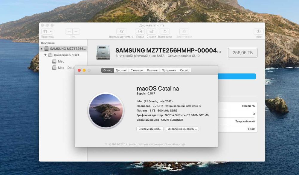Click the Внутрішні sidebar section header

[x=48, y=43]
